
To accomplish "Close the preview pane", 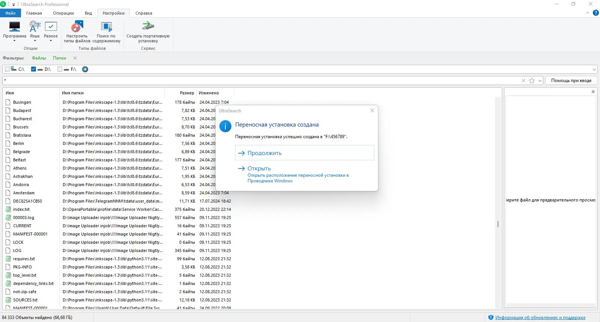I will pyautogui.click(x=593, y=92).
